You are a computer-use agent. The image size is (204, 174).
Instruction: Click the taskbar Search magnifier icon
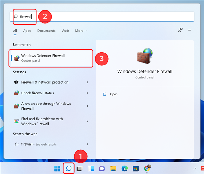click(x=68, y=168)
